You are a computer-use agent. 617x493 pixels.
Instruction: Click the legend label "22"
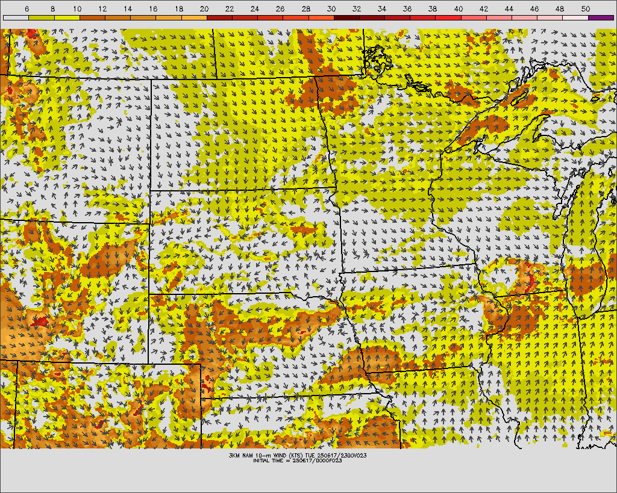click(230, 8)
